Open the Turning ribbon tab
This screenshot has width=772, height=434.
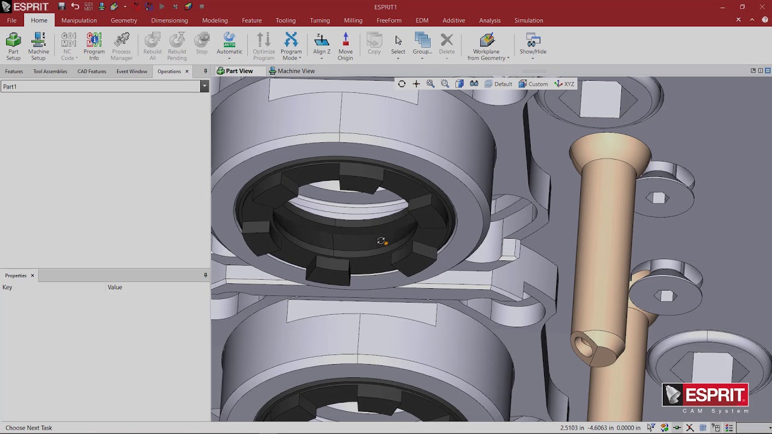coord(320,20)
